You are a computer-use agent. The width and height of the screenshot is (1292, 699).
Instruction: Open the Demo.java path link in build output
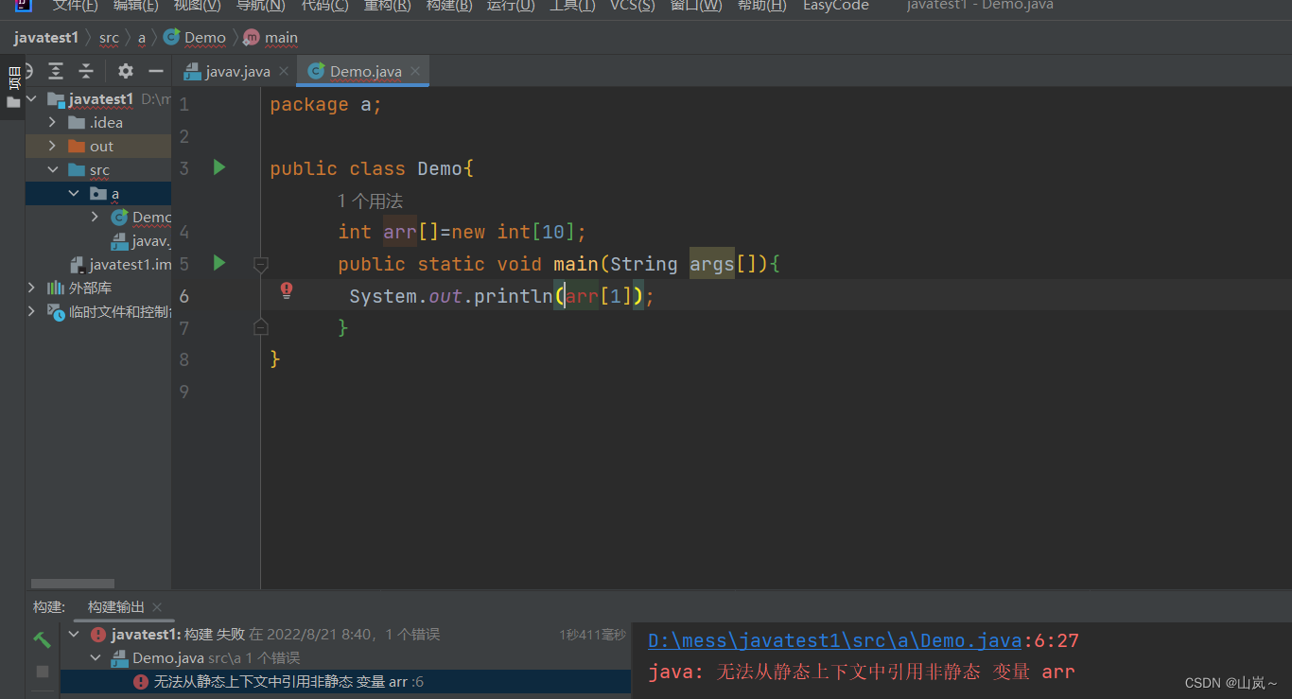tap(835, 640)
